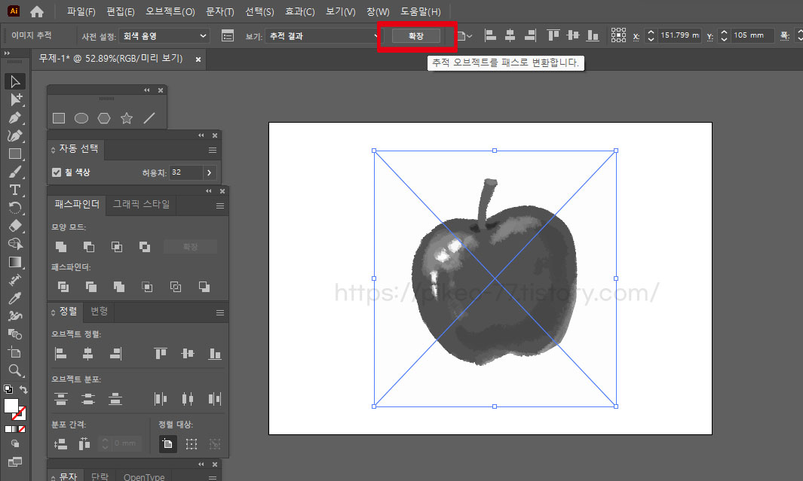Click the Divide pathfinder icon

pyautogui.click(x=63, y=287)
